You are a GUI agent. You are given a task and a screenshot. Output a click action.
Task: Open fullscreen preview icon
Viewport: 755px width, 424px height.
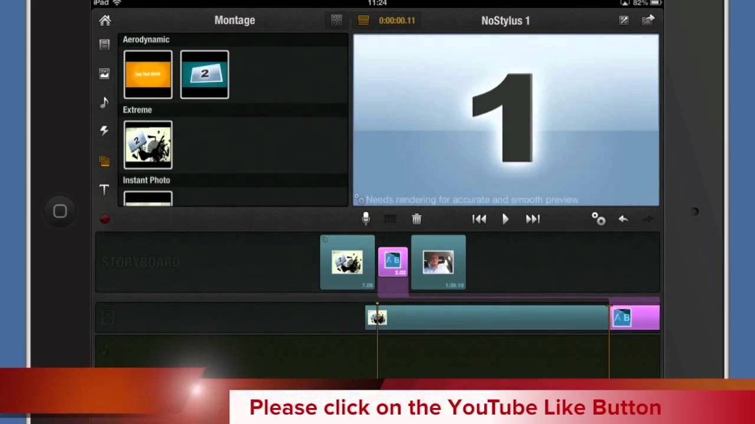[623, 21]
